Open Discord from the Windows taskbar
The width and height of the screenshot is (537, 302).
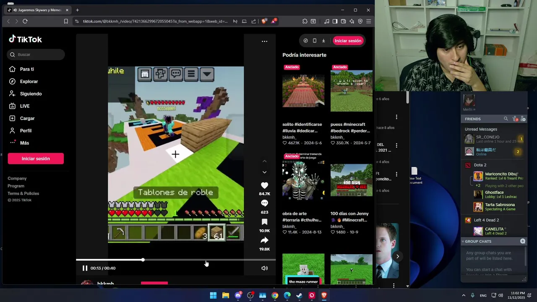click(238, 295)
